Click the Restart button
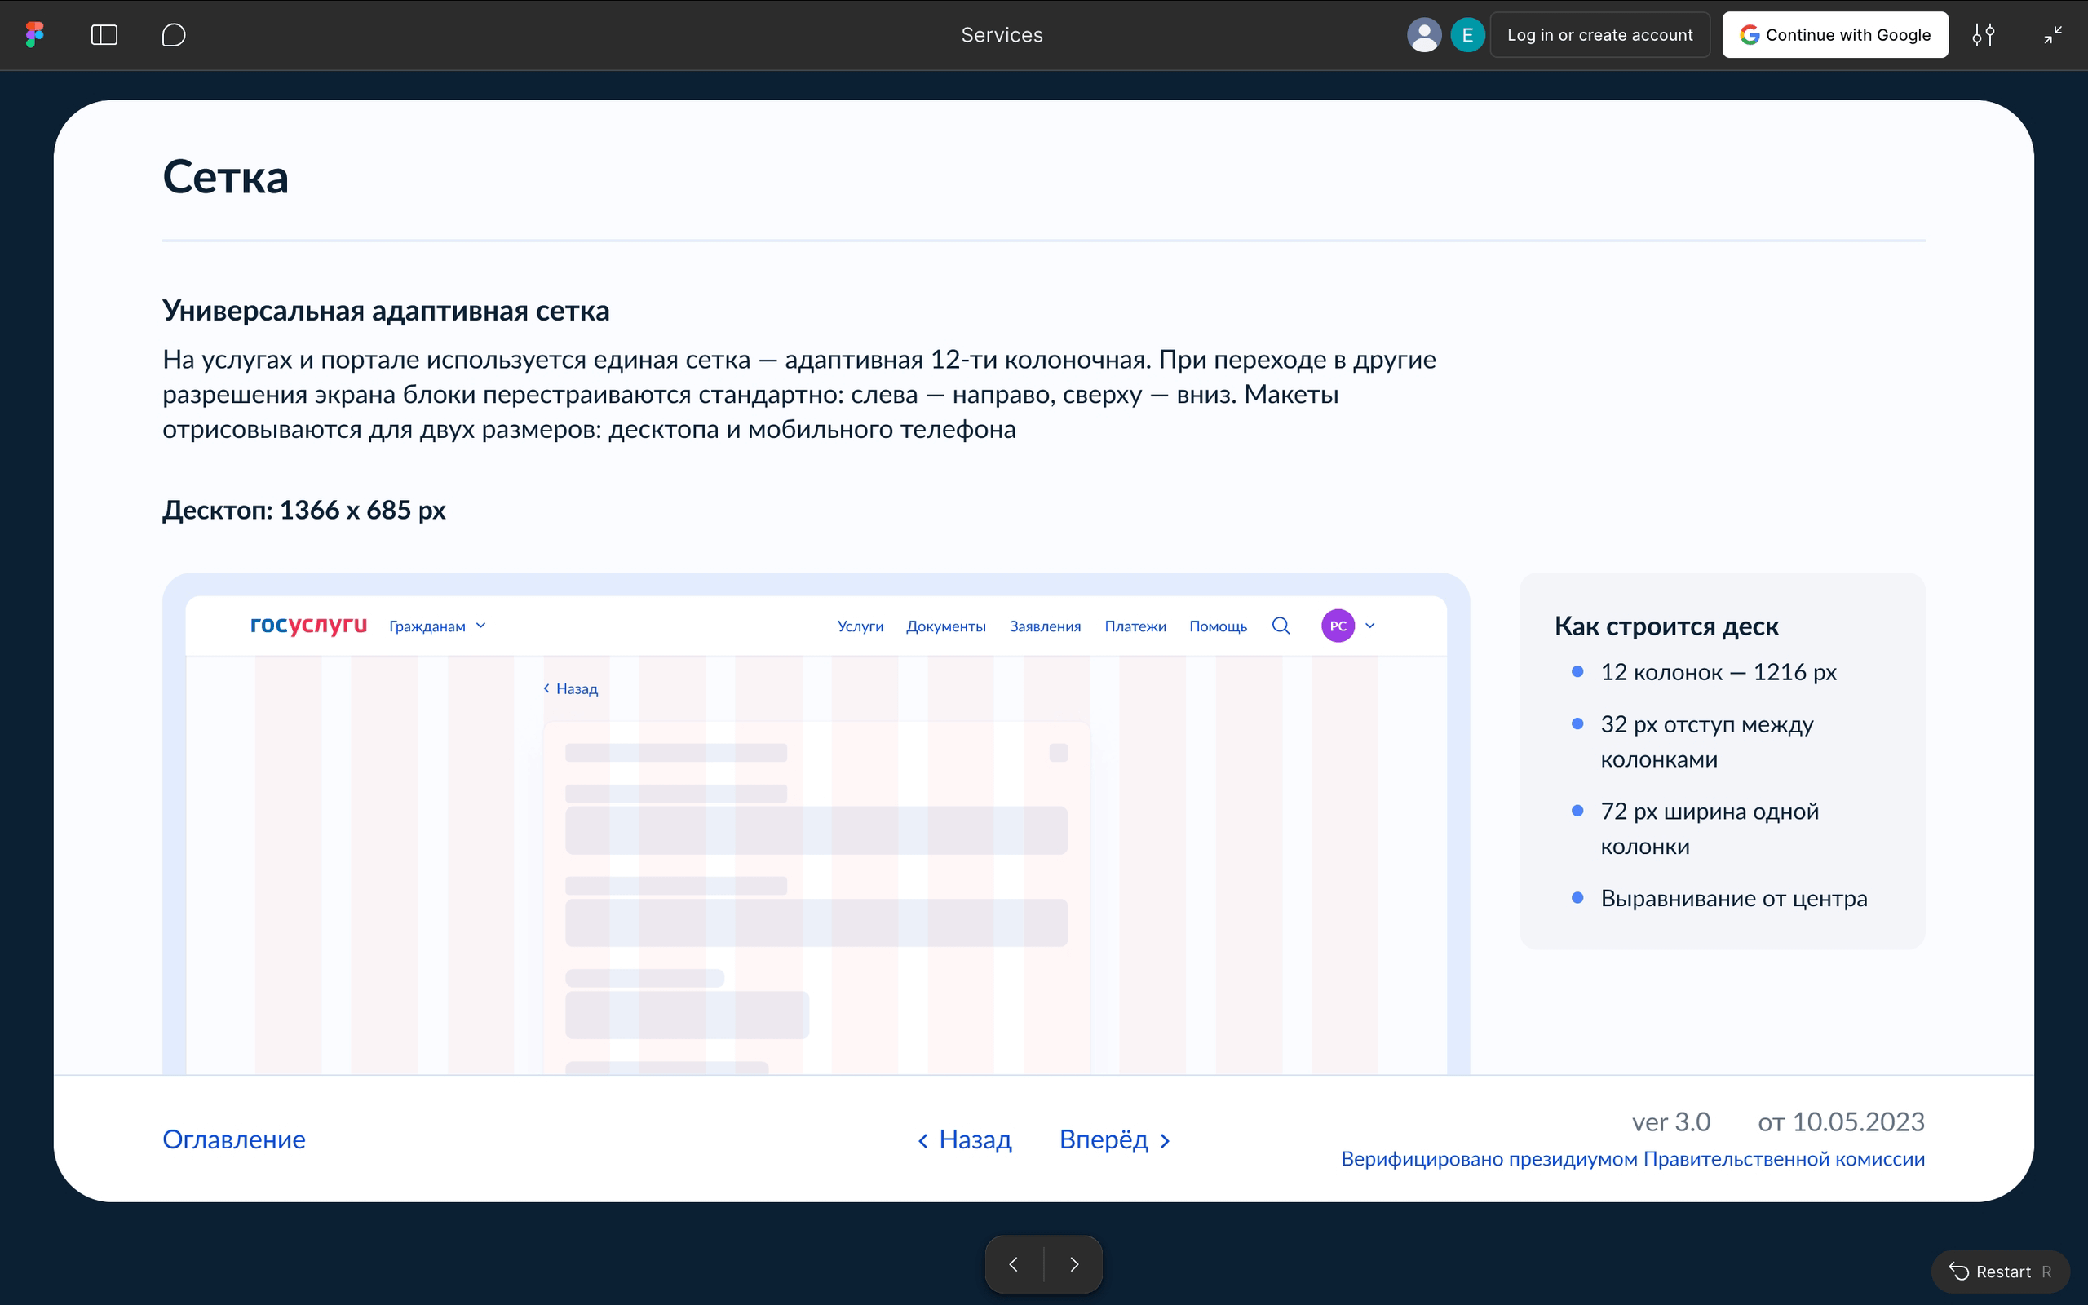The image size is (2088, 1305). tap(2002, 1272)
